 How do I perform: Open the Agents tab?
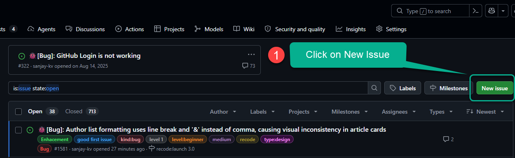[x=41, y=29]
